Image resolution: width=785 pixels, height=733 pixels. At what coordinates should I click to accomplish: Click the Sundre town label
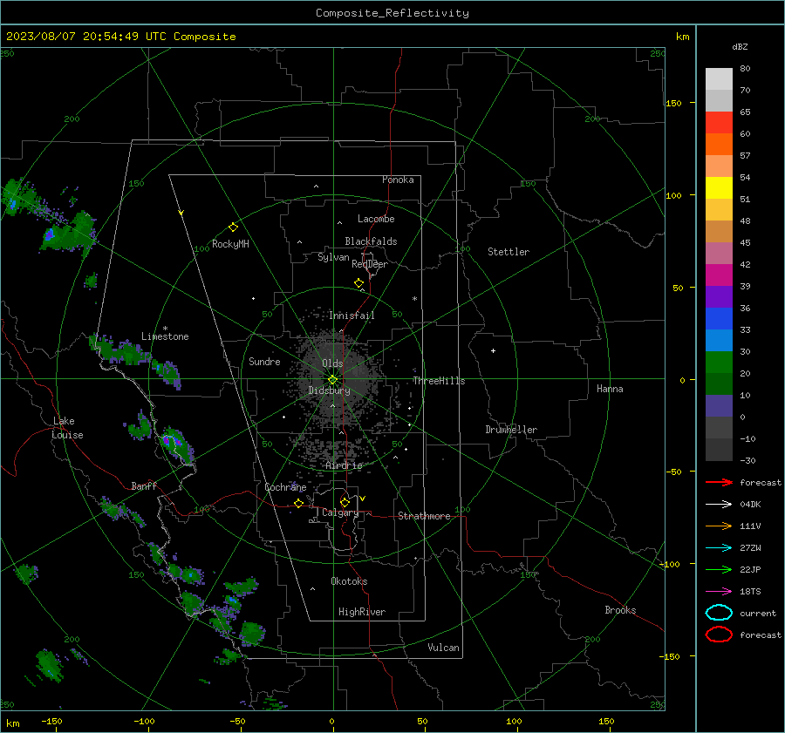(264, 361)
